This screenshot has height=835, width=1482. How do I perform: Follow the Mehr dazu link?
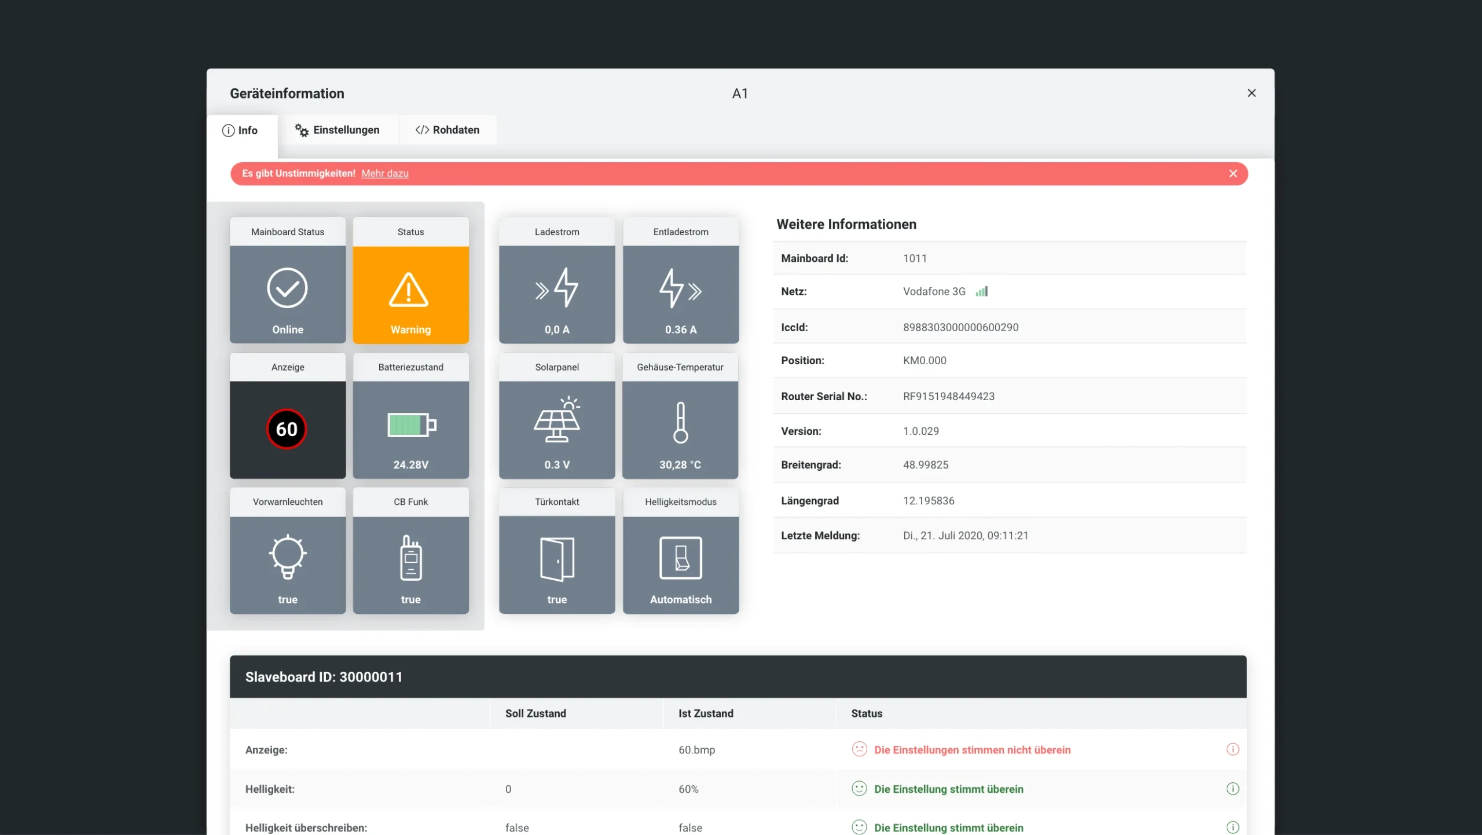pos(385,173)
